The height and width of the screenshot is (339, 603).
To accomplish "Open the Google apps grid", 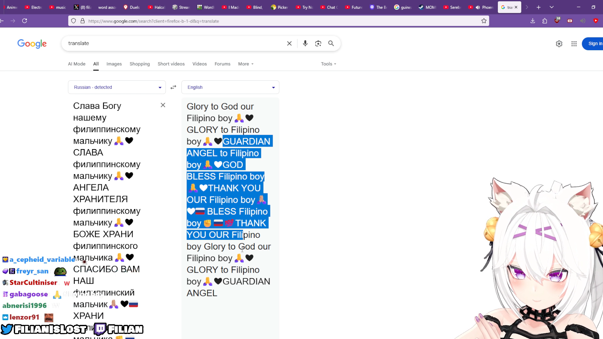I will coord(574,44).
